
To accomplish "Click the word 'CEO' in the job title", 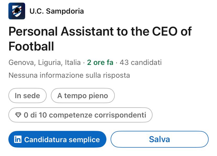I will 165,31.
